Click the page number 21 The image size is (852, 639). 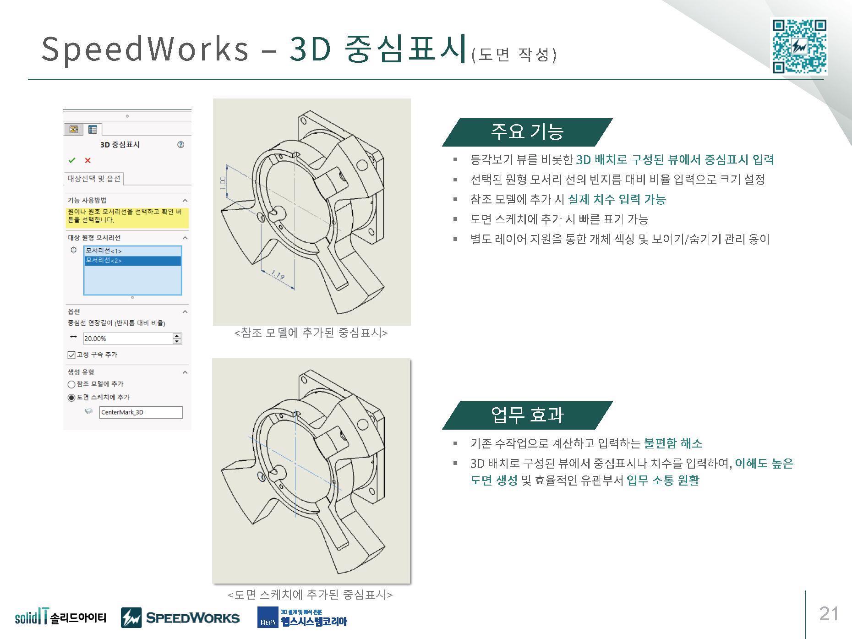(x=829, y=614)
